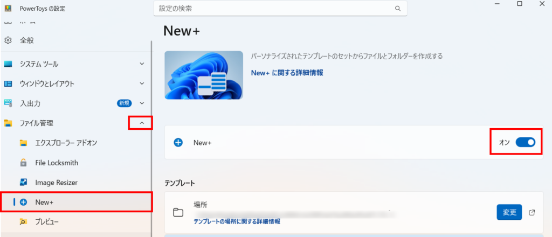Expand the ウィンドウとレイアウト chevron

click(142, 83)
